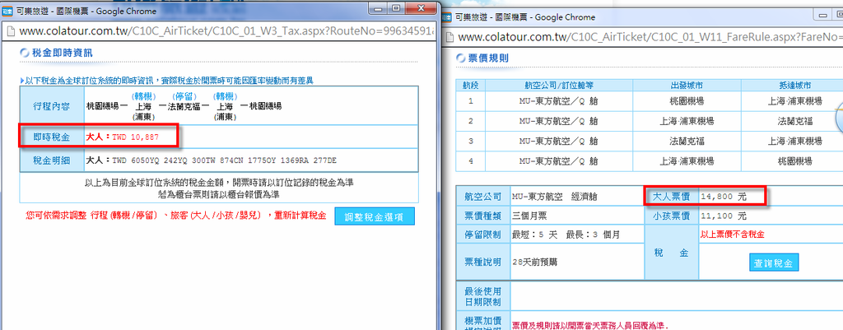Click the 大人票價 label

point(670,197)
